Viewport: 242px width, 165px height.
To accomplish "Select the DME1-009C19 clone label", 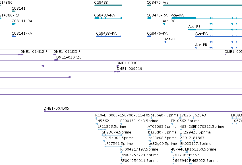I will point(129,69).
